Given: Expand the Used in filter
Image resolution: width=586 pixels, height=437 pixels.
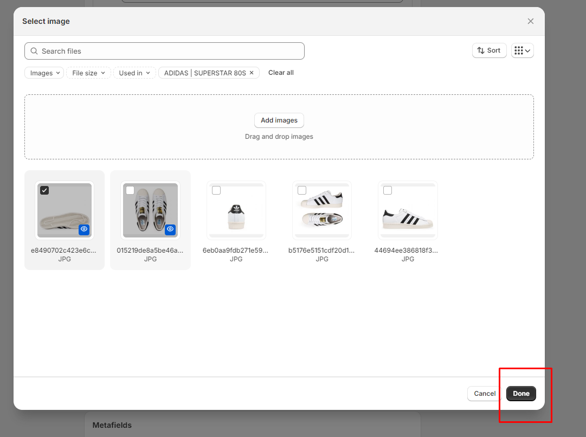Looking at the screenshot, I should [x=134, y=73].
